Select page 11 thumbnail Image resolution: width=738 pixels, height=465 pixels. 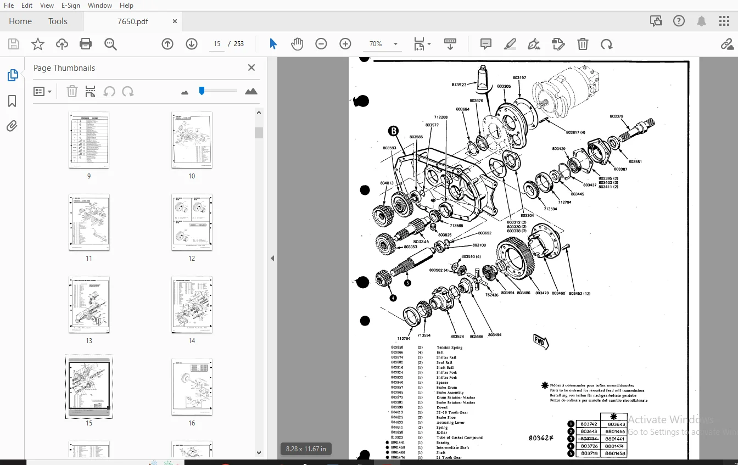89,222
